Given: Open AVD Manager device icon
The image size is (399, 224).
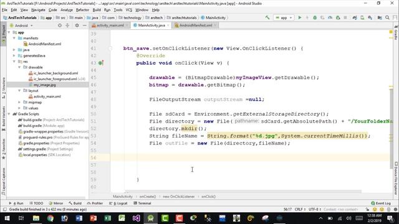Looking at the screenshot, I should (x=362, y=17).
